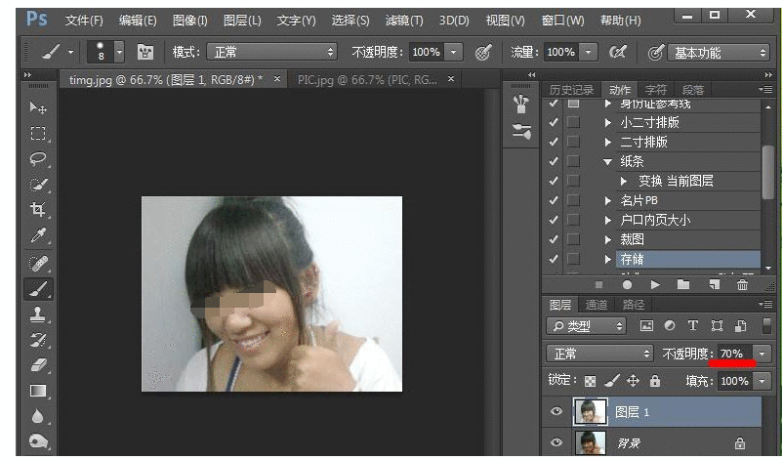Viewport: 783px width, 460px height.
Task: Open the layer opacity 70% dropdown arrow
Action: tap(762, 353)
